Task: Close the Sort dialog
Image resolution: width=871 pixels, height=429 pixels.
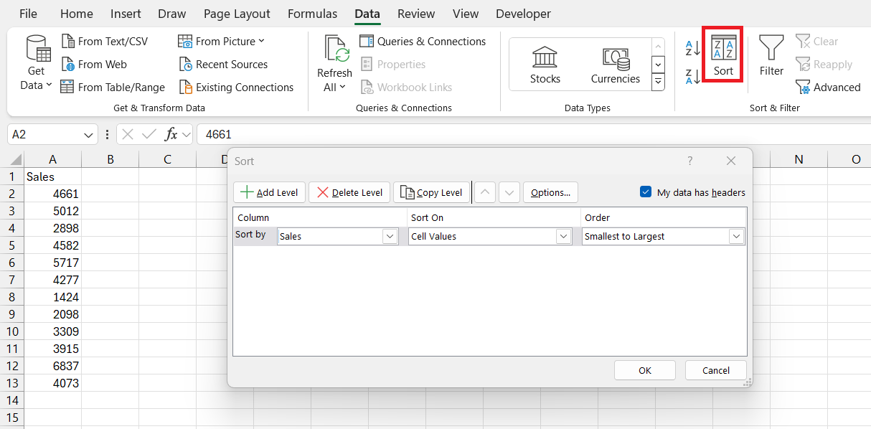Action: point(731,161)
